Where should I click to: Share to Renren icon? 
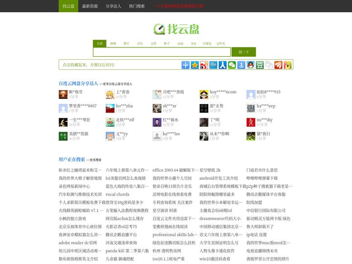pyautogui.click(x=222, y=65)
